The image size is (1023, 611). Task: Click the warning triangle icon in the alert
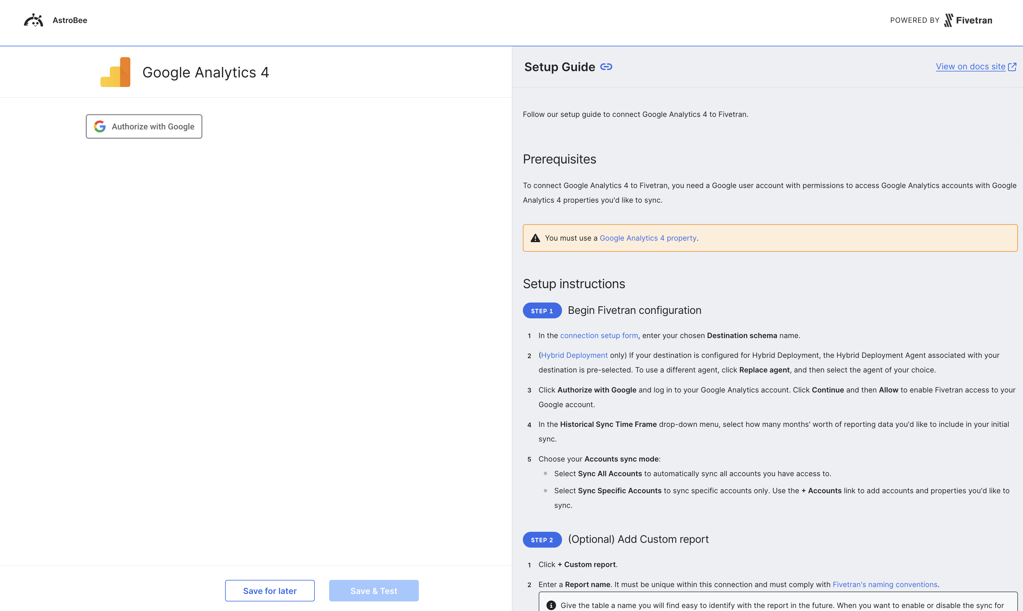535,238
